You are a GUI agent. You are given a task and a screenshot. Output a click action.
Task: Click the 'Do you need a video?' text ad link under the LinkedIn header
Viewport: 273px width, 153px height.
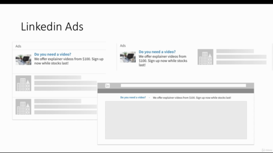click(x=133, y=97)
